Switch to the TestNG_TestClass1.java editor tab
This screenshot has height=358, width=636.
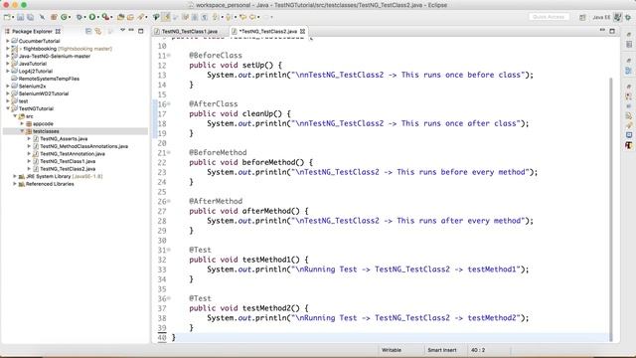[190, 31]
